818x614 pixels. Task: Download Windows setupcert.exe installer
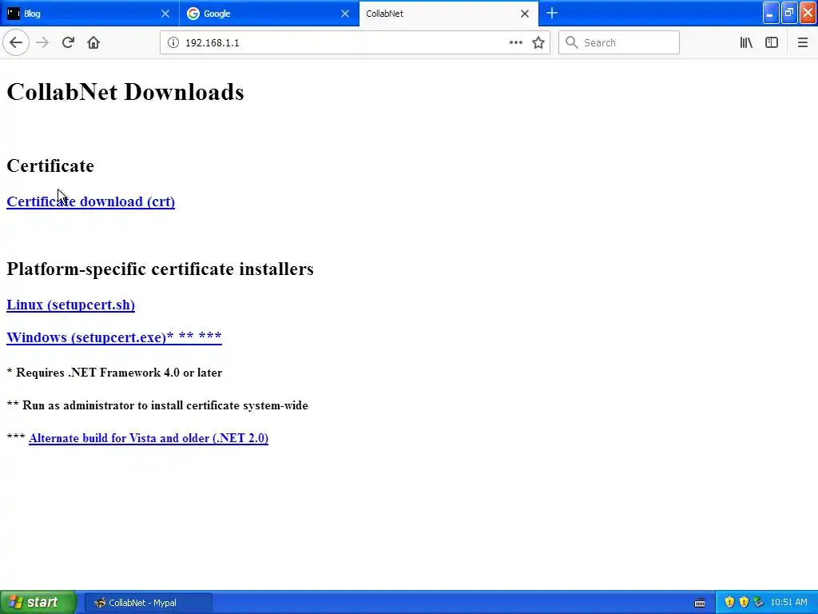point(113,337)
